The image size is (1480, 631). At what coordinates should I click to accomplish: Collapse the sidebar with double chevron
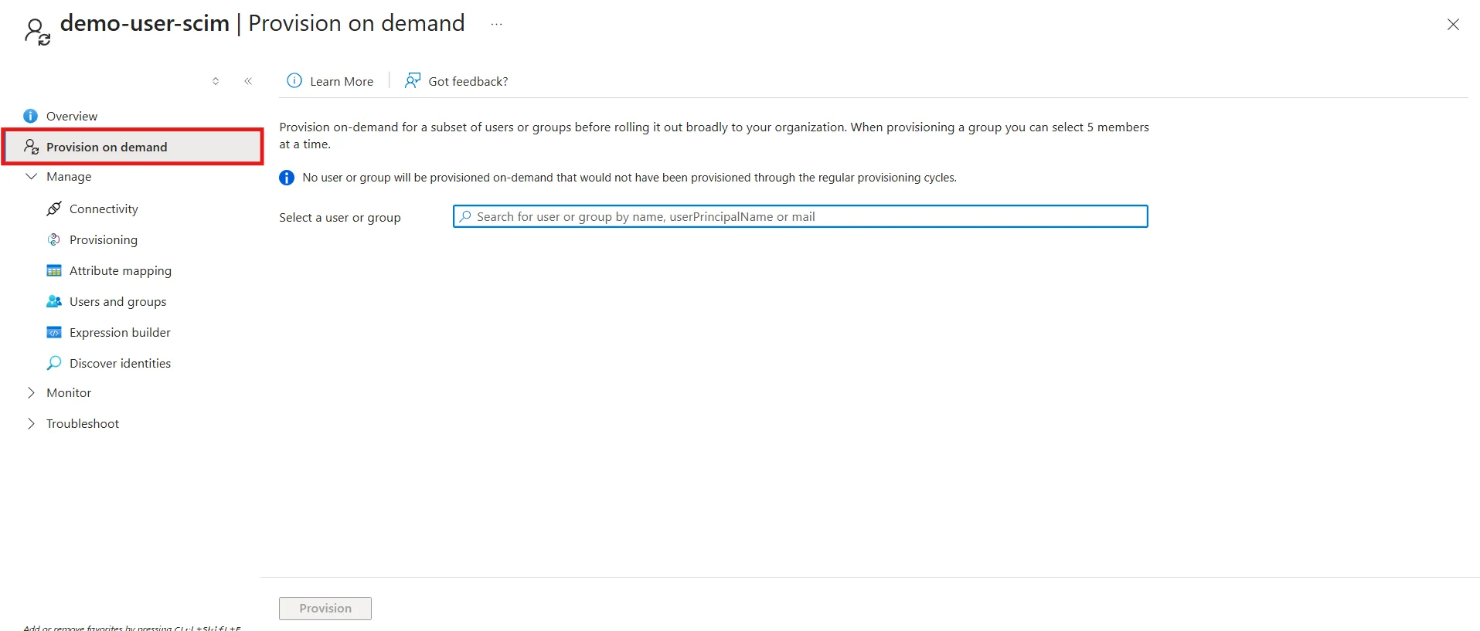(248, 81)
